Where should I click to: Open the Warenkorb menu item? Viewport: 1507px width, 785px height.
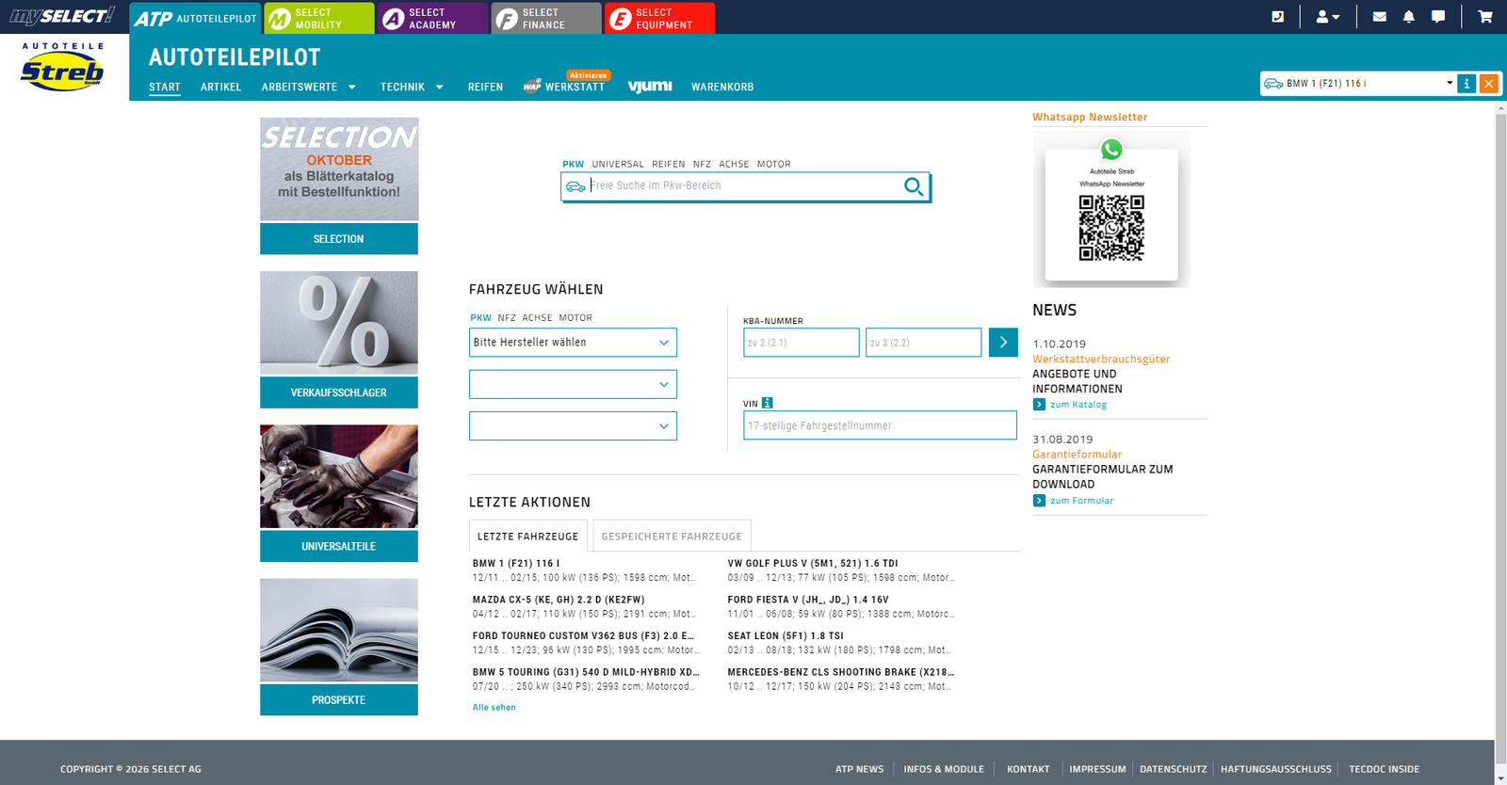722,87
